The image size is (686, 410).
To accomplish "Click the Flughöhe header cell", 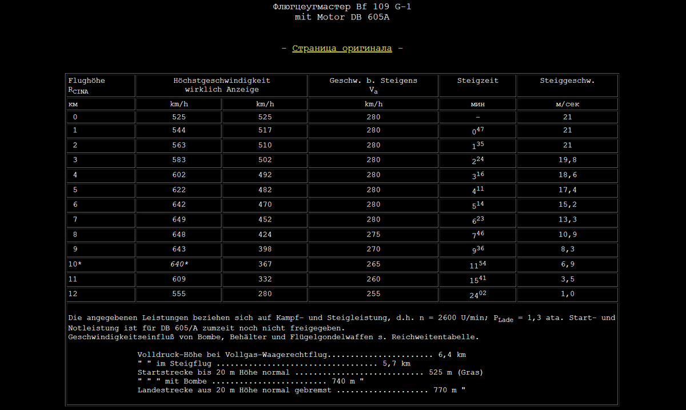I will (x=101, y=86).
